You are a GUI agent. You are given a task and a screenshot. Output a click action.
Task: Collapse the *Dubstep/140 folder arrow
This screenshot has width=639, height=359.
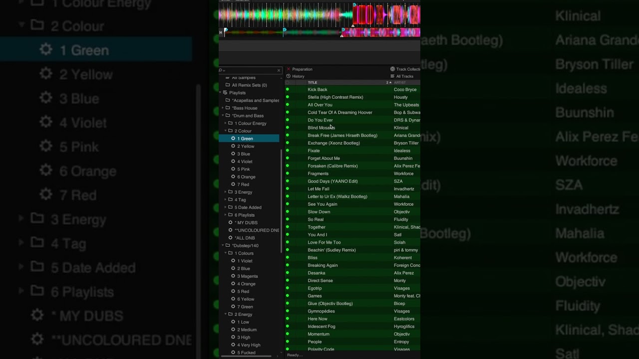tap(222, 245)
